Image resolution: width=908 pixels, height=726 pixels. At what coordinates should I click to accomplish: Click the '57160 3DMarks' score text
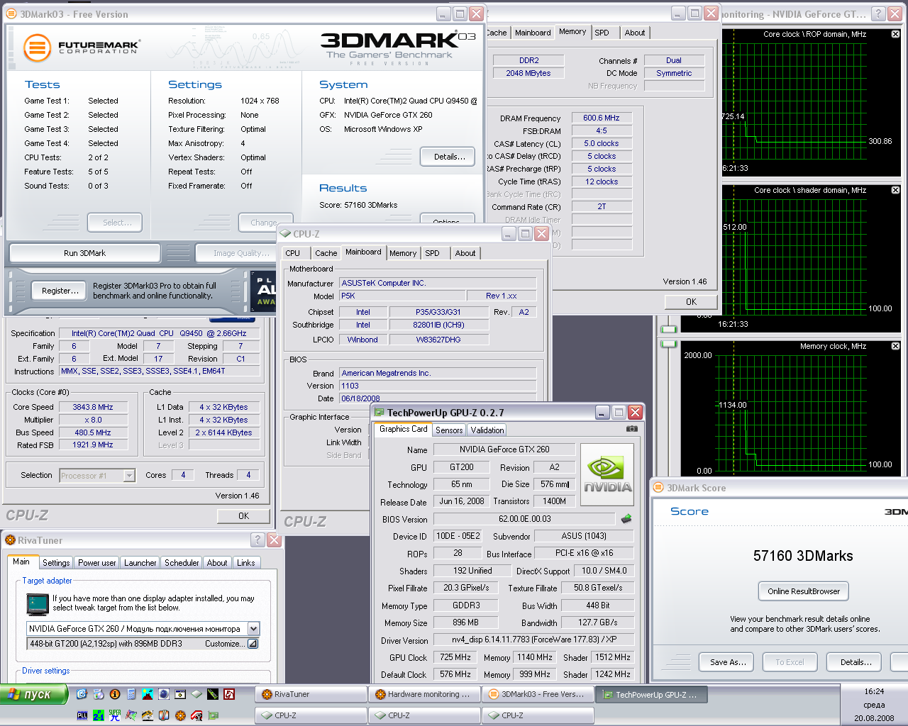803,556
